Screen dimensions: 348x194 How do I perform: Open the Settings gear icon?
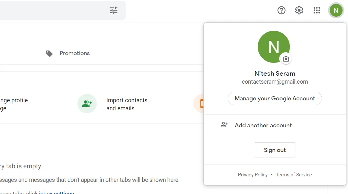(299, 10)
